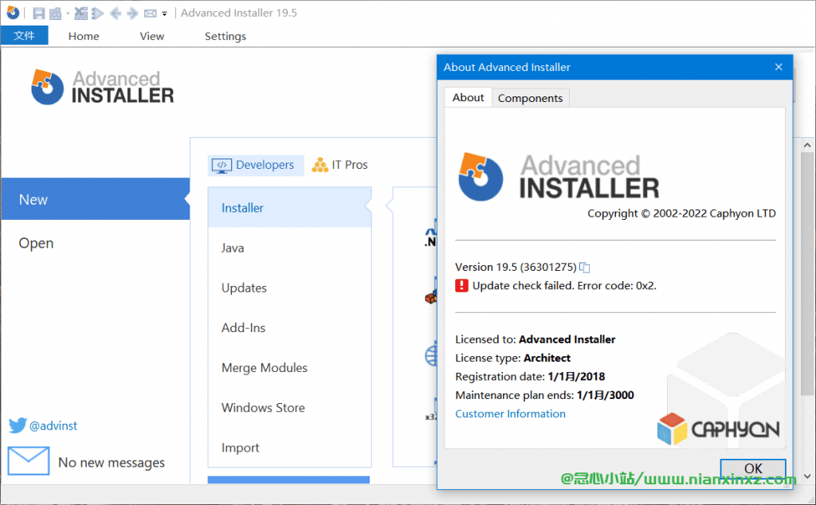Image resolution: width=816 pixels, height=505 pixels.
Task: Switch to the Developers category
Action: click(x=256, y=165)
